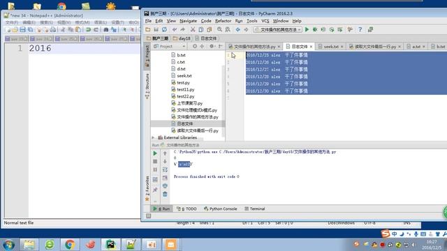This screenshot has width=447, height=251.
Task: Open Chrome from the taskbar
Action: click(70, 245)
